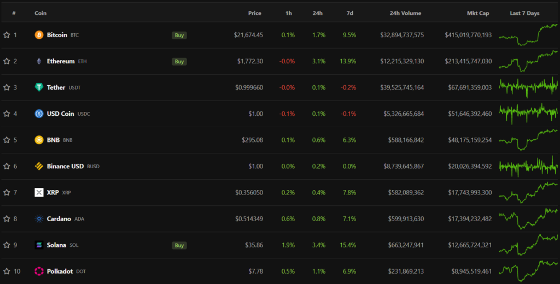Mark Polkadot with the star icon
The height and width of the screenshot is (284, 560).
tap(7, 271)
